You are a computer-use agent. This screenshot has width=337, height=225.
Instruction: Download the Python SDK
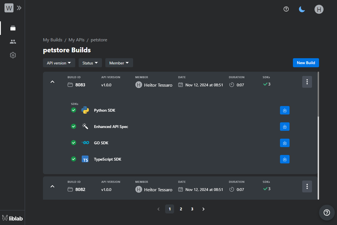pos(284,110)
